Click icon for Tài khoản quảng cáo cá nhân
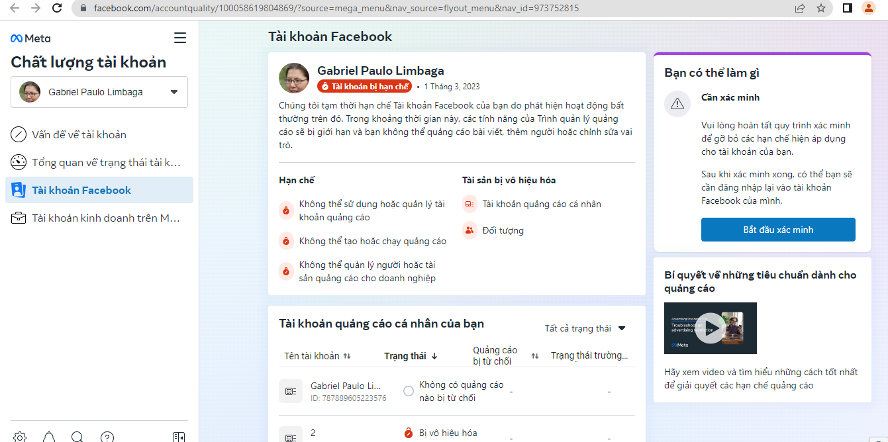888x442 pixels. click(469, 204)
